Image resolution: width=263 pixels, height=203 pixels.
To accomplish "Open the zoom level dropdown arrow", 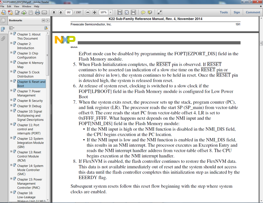I will [111, 12].
